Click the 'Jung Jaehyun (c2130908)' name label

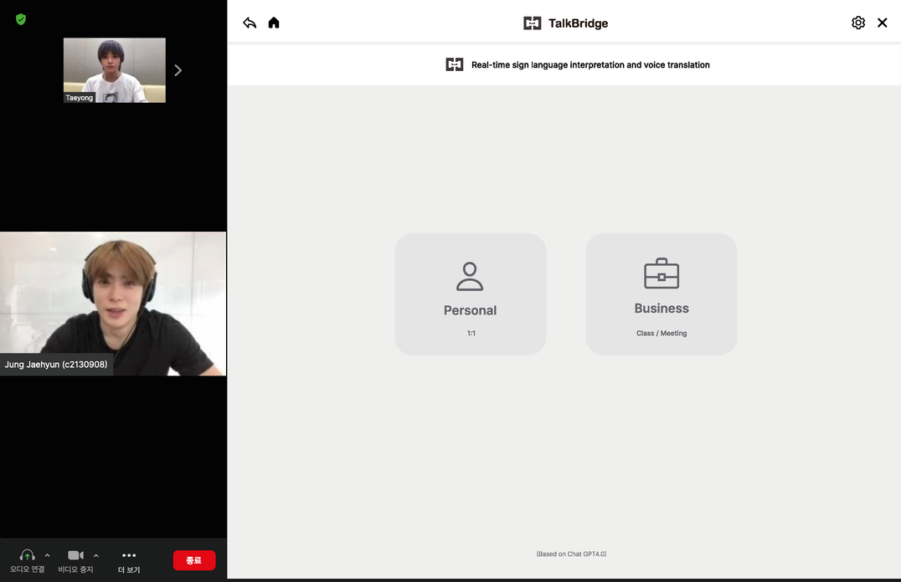point(56,365)
